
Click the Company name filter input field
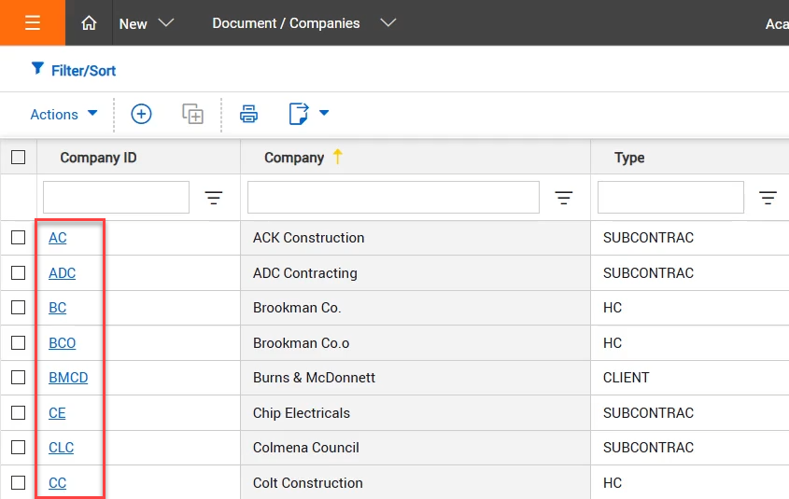[393, 198]
